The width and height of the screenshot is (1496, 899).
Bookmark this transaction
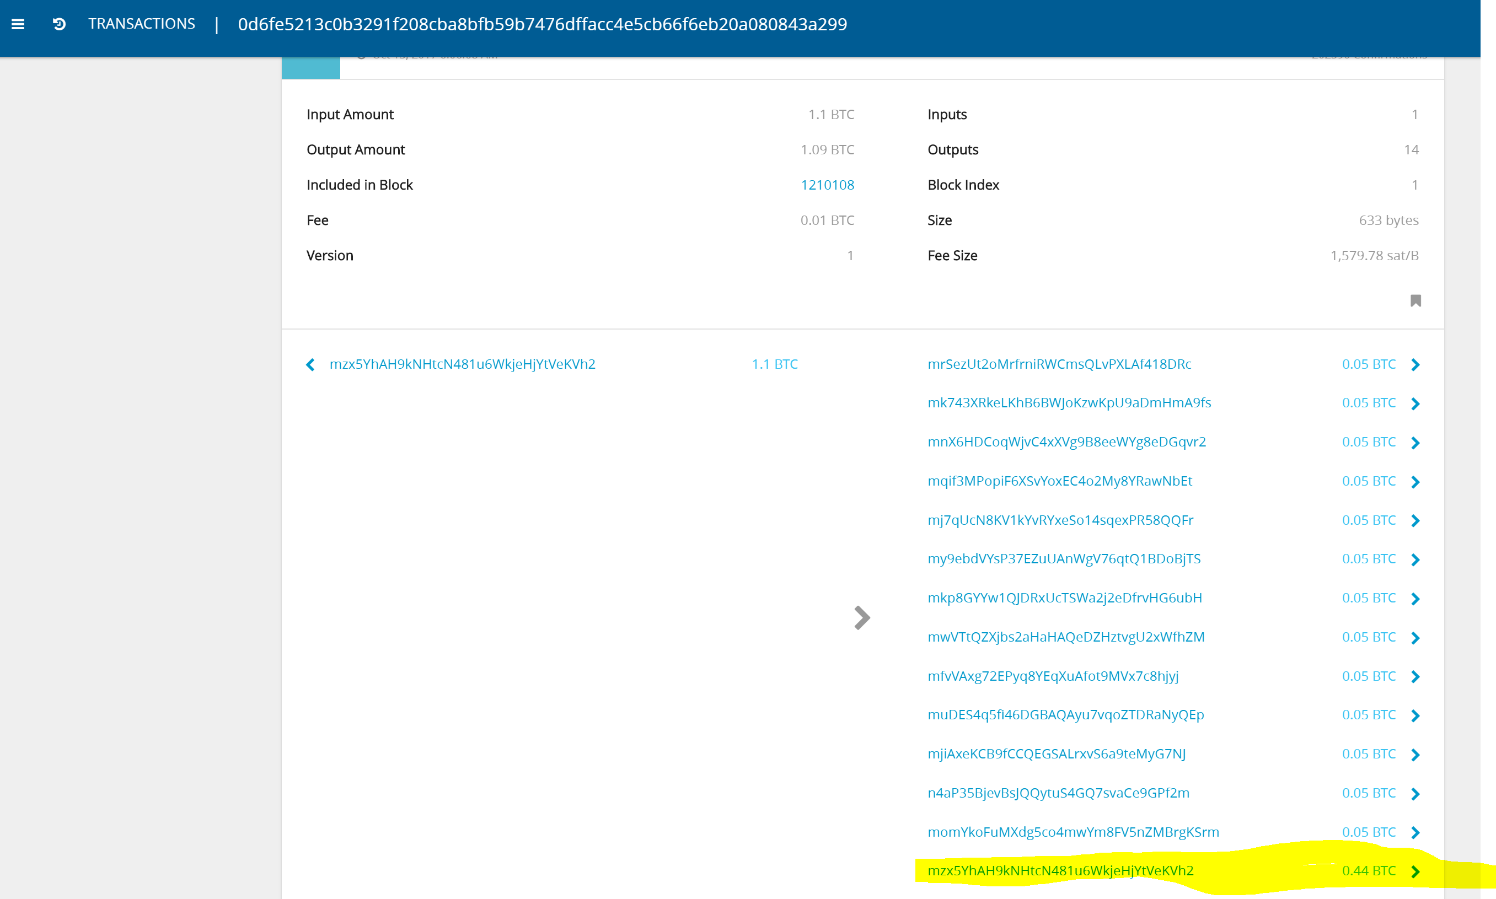(x=1416, y=300)
